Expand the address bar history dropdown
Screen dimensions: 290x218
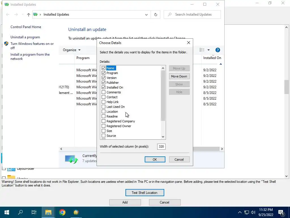tap(146, 15)
